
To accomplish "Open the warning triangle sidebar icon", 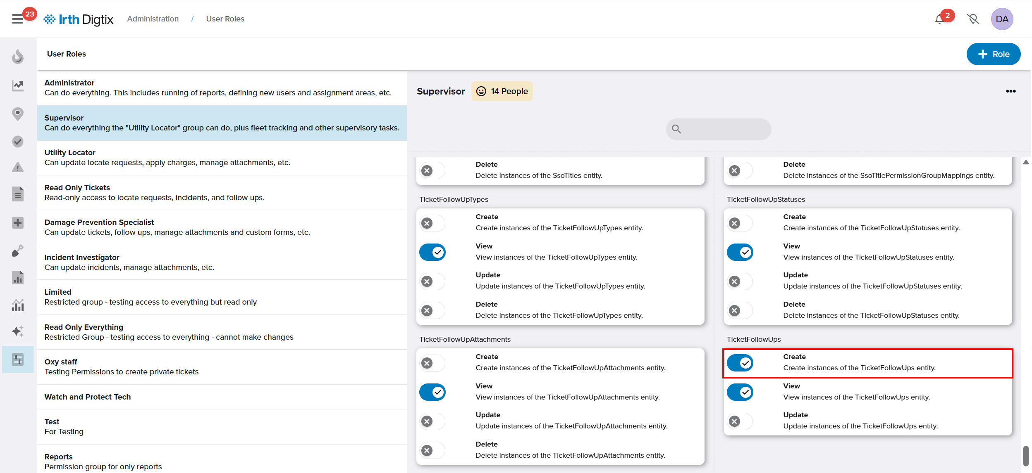I will 18,167.
